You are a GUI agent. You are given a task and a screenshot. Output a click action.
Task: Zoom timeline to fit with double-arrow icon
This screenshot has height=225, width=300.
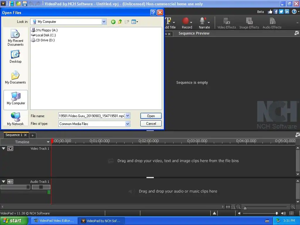coord(228,207)
